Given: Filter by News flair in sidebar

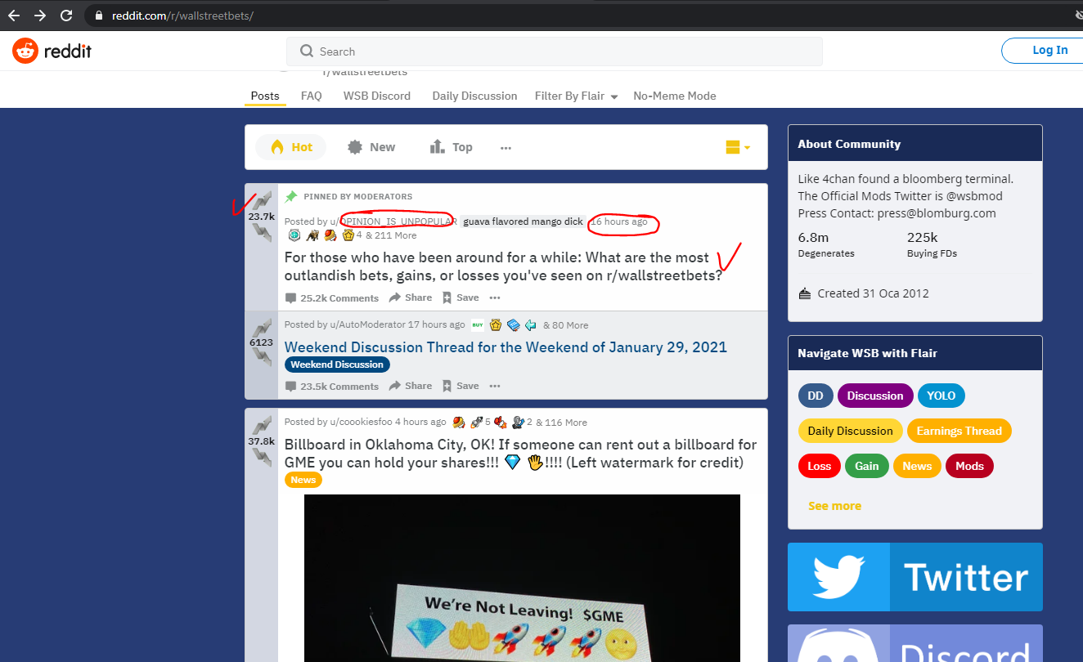Looking at the screenshot, I should coord(917,466).
